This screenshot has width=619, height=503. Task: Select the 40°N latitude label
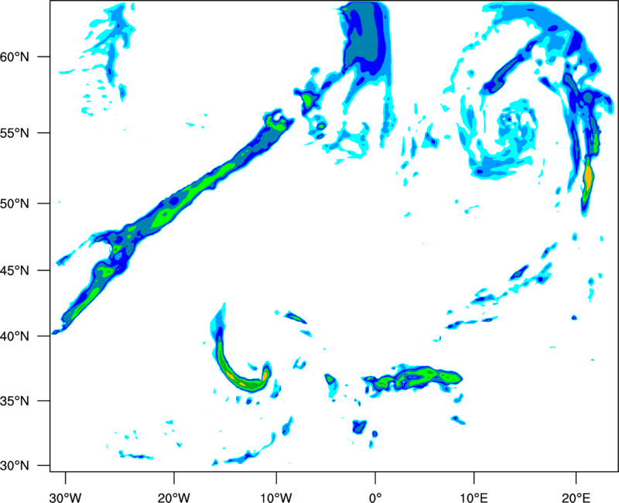pyautogui.click(x=15, y=337)
